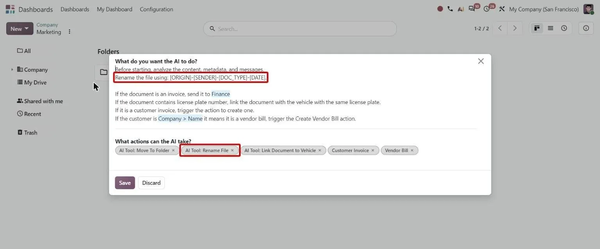This screenshot has height=249, width=600.
Task: Click the 'If it is a customer invoice' line
Action: pos(185,110)
